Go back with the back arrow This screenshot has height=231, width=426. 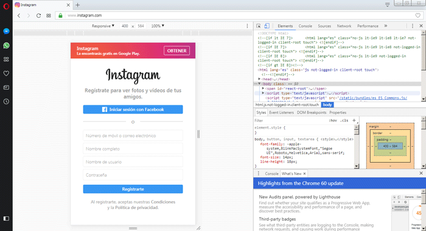click(x=19, y=15)
